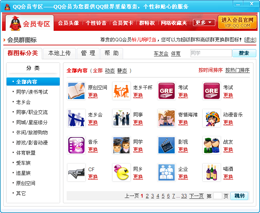
Task: Select 全部内容 in the category list
Action: click(x=33, y=82)
